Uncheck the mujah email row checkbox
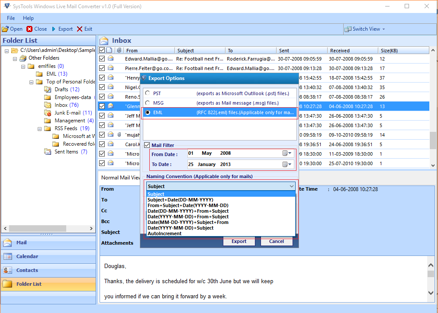The image size is (438, 313). (102, 135)
